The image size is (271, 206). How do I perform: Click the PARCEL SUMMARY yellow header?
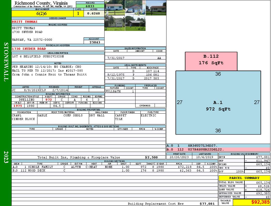click(x=244, y=178)
